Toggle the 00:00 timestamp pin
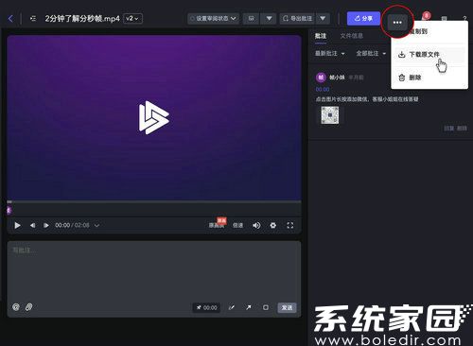473x346 pixels. point(206,307)
